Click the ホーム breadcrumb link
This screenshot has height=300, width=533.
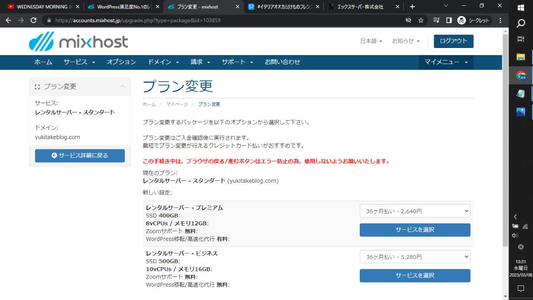pyautogui.click(x=149, y=104)
